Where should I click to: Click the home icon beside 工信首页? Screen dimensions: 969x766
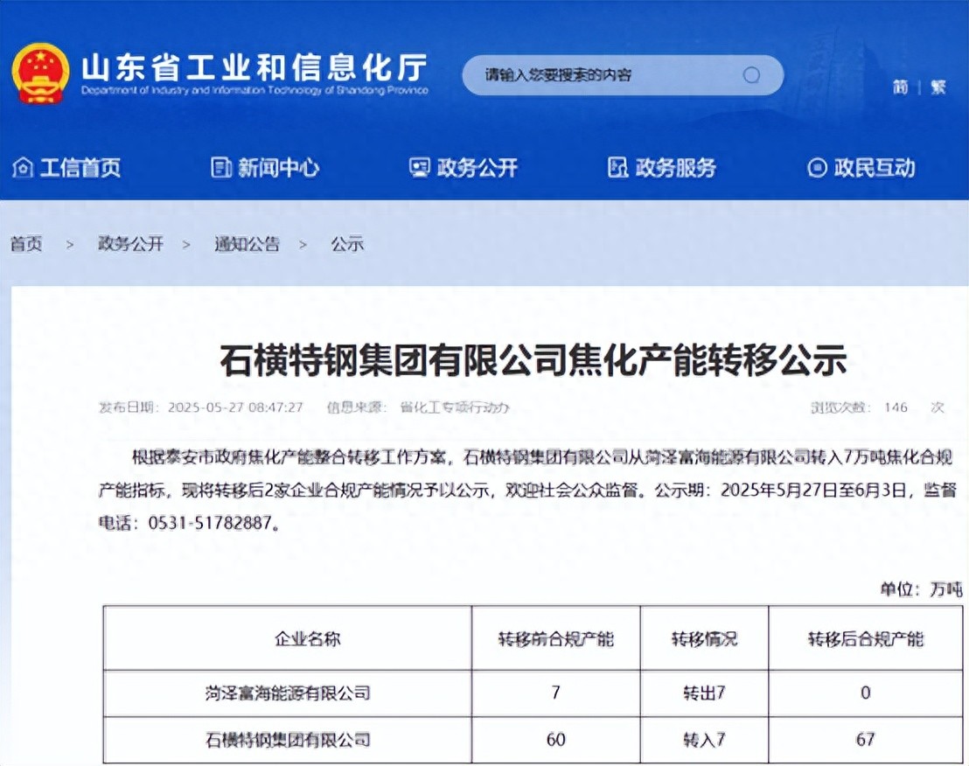[x=23, y=167]
